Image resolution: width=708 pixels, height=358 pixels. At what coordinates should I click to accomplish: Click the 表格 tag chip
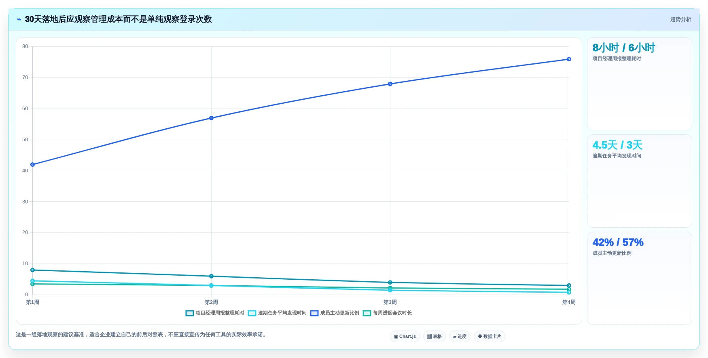point(435,336)
